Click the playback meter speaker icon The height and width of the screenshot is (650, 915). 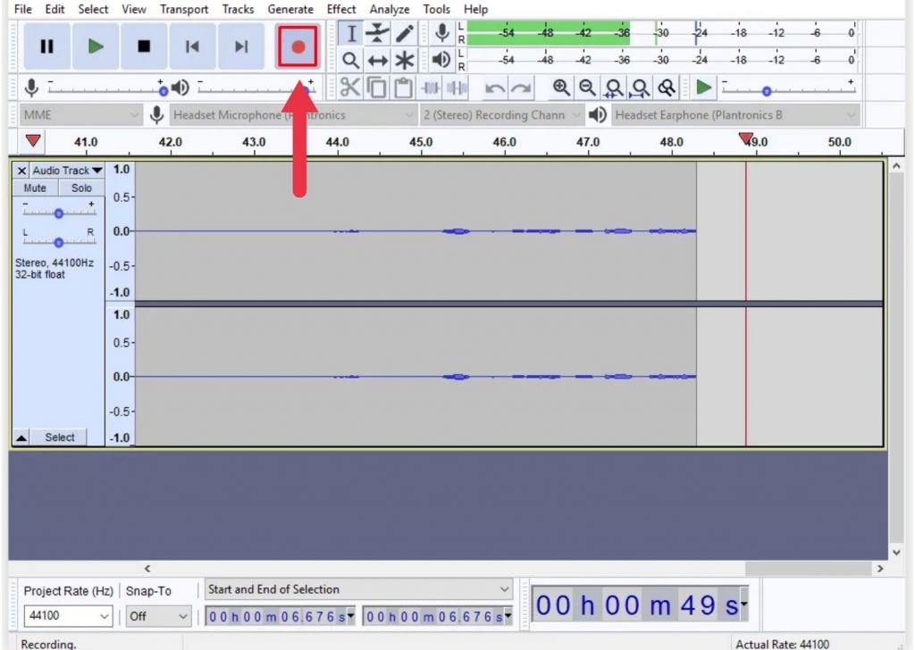pyautogui.click(x=441, y=60)
